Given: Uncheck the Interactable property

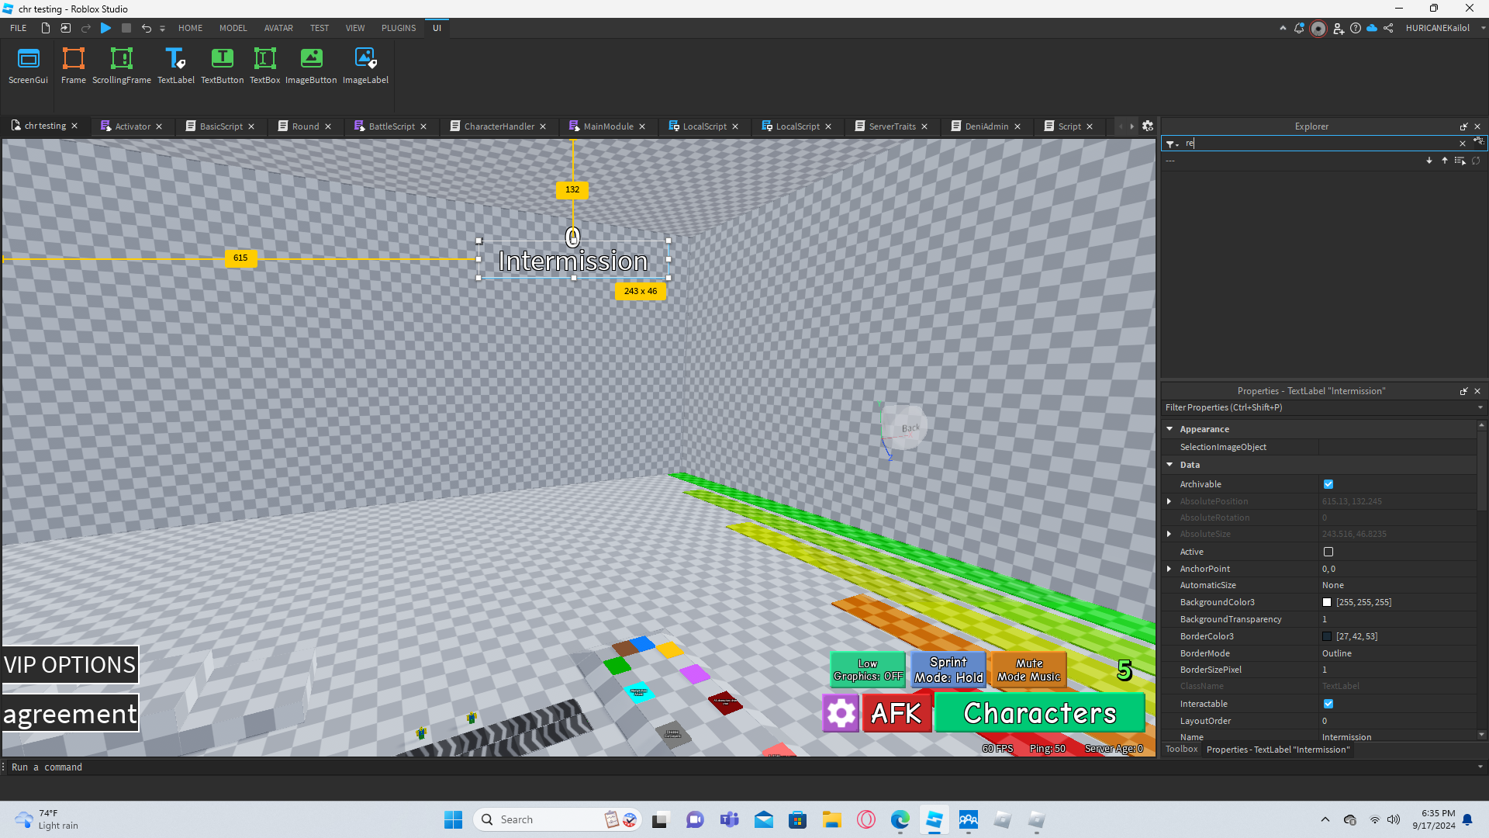Looking at the screenshot, I should (x=1328, y=704).
